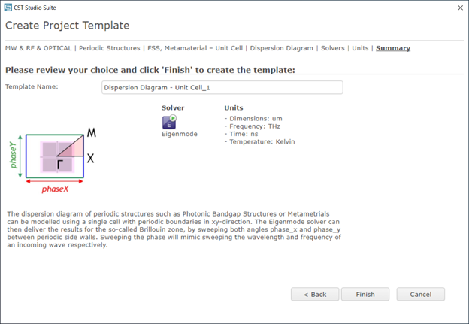Jump to Units breadcrumb step
The image size is (469, 324).
tap(360, 48)
